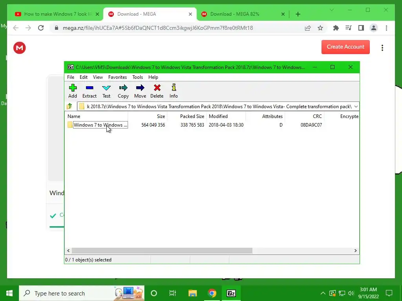
Task: Click the left scroll arrow in 7-Zip
Action: (68, 250)
